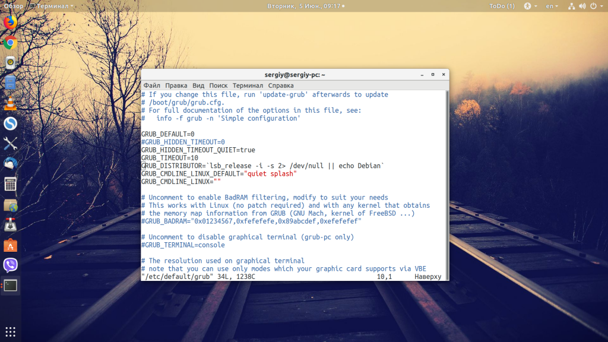
Task: Launch Firefox from the dock
Action: [9, 24]
